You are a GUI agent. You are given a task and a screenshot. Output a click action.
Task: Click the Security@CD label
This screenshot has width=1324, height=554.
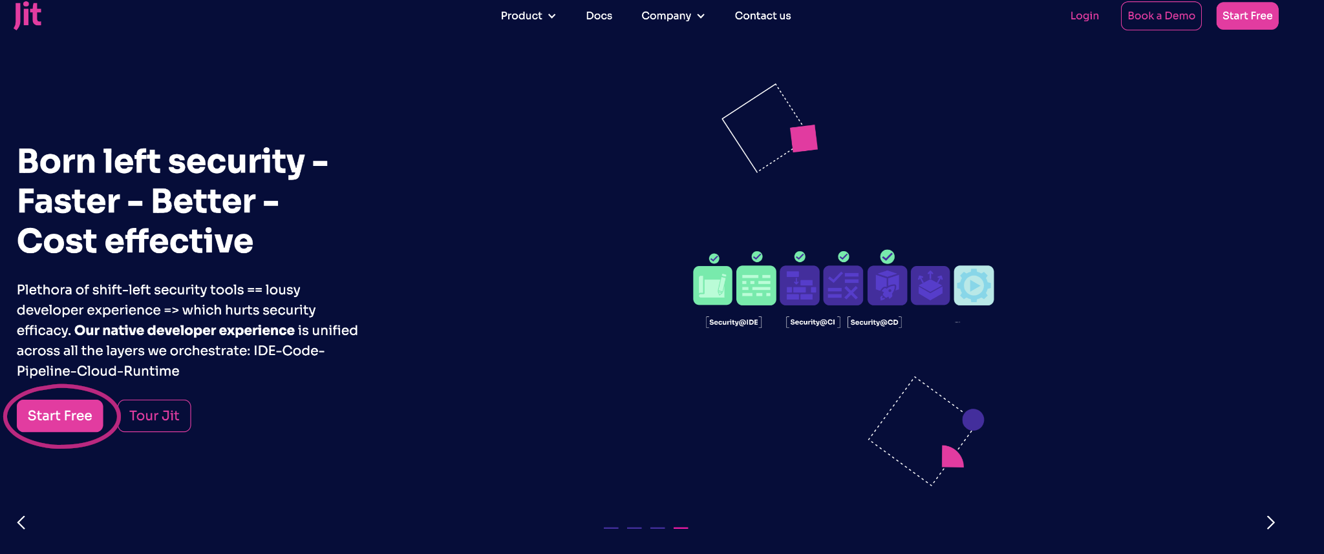tap(874, 322)
